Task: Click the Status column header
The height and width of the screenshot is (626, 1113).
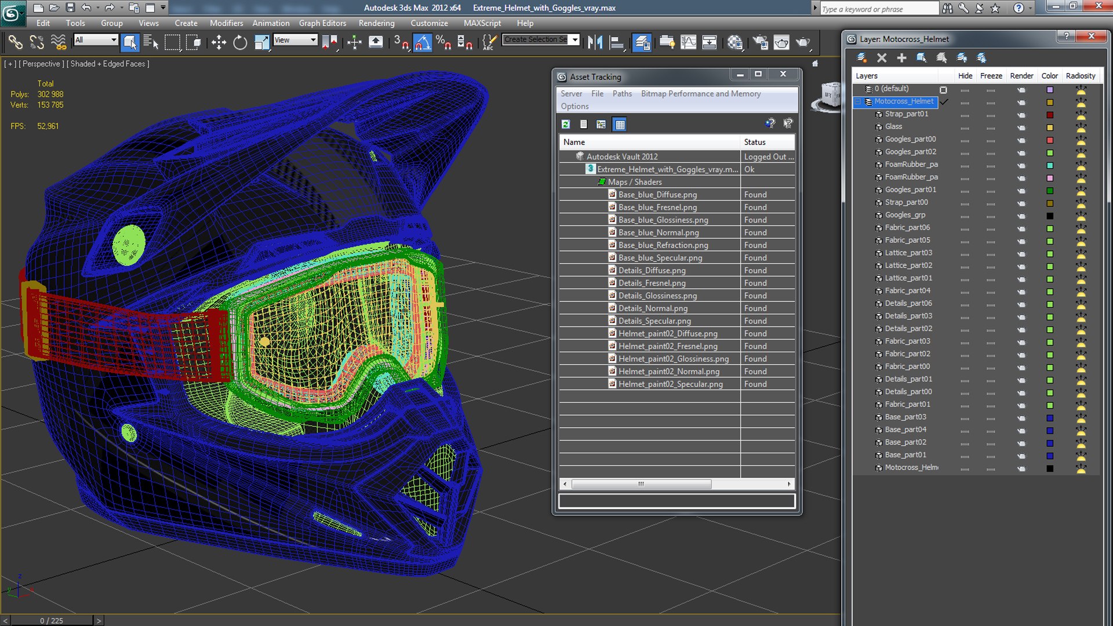Action: coord(768,142)
